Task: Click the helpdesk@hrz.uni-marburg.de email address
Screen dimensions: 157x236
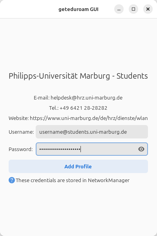Action: tap(86, 98)
